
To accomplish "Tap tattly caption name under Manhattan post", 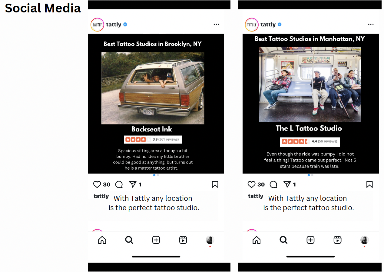I will (256, 196).
